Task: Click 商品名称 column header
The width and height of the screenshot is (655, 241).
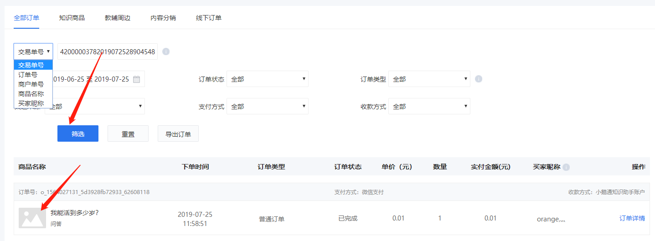Action: click(32, 167)
